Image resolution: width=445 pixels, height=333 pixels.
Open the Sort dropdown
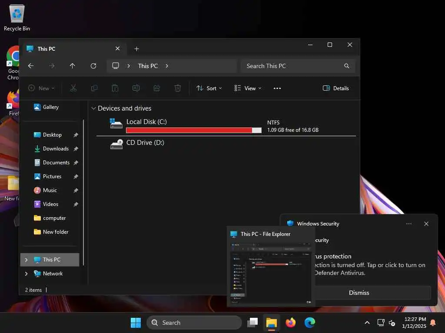pyautogui.click(x=209, y=88)
